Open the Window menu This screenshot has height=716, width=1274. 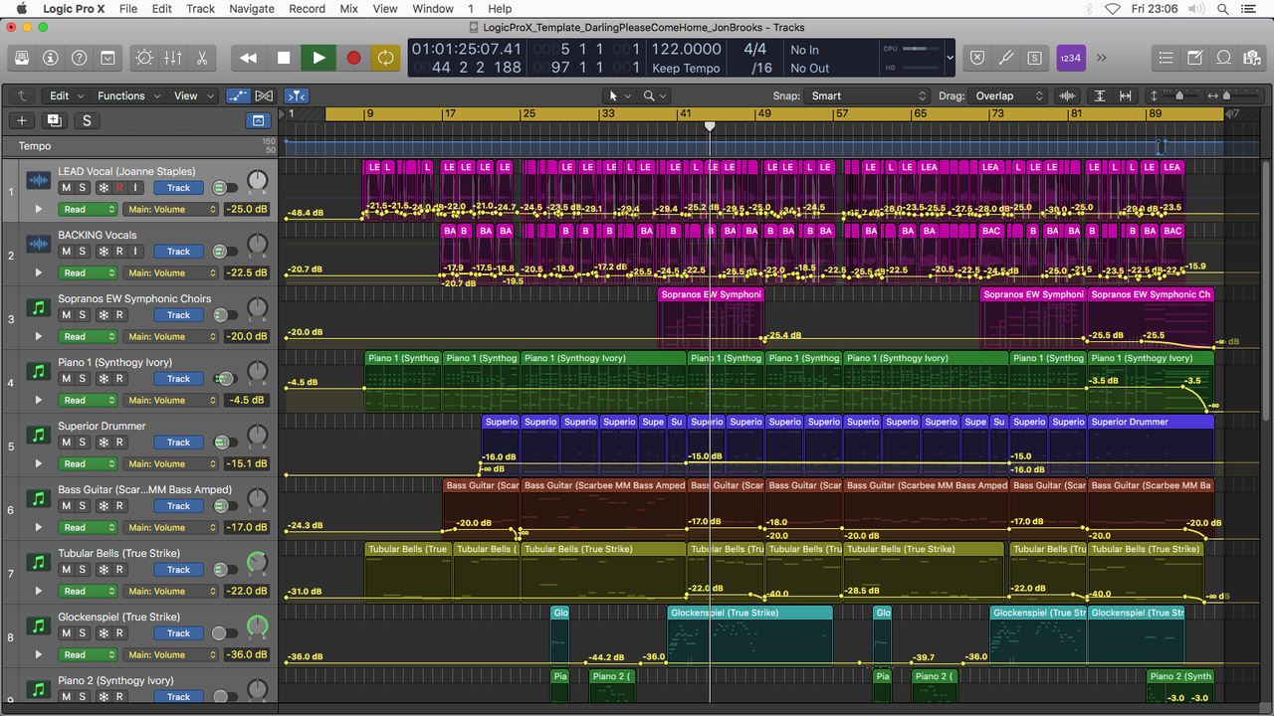(x=433, y=9)
